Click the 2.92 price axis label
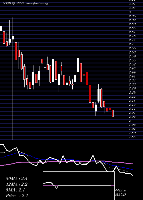143x200 pixels. [x=132, y=20]
